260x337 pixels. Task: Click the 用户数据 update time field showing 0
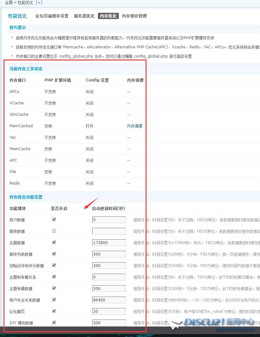click(109, 220)
